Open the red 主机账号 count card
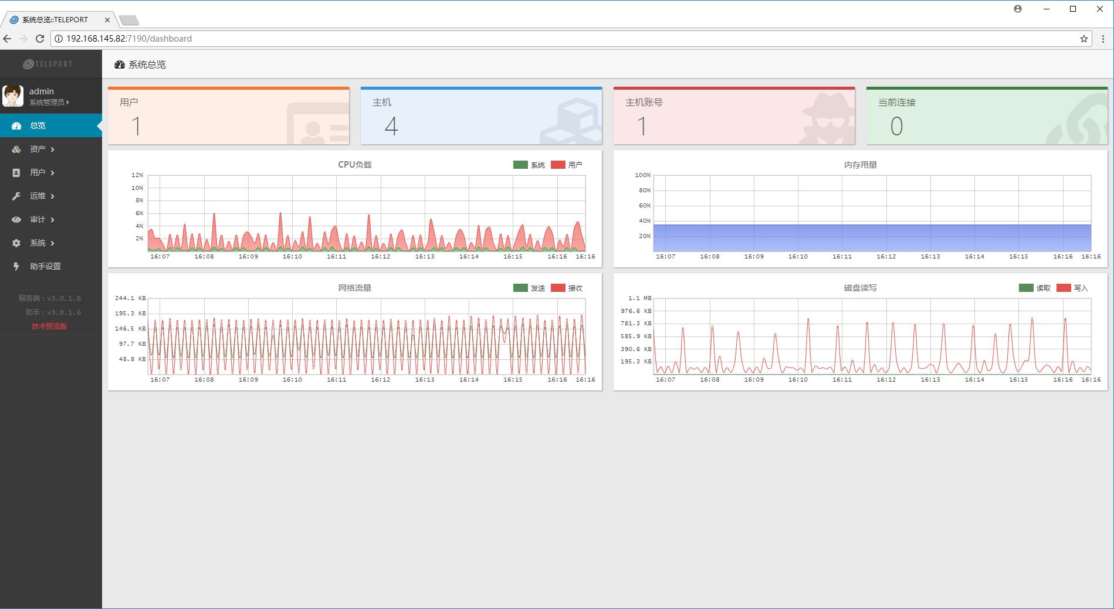1114x609 pixels. (x=734, y=115)
